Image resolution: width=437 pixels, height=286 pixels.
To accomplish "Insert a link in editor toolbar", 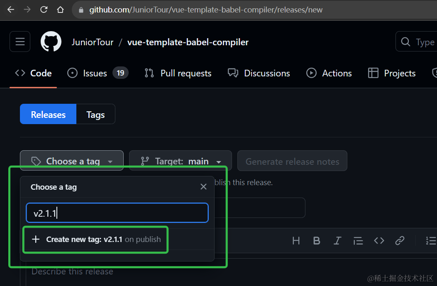I will 400,241.
